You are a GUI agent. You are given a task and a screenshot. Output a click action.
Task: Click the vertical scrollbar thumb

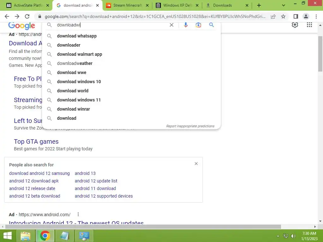tap(320, 54)
